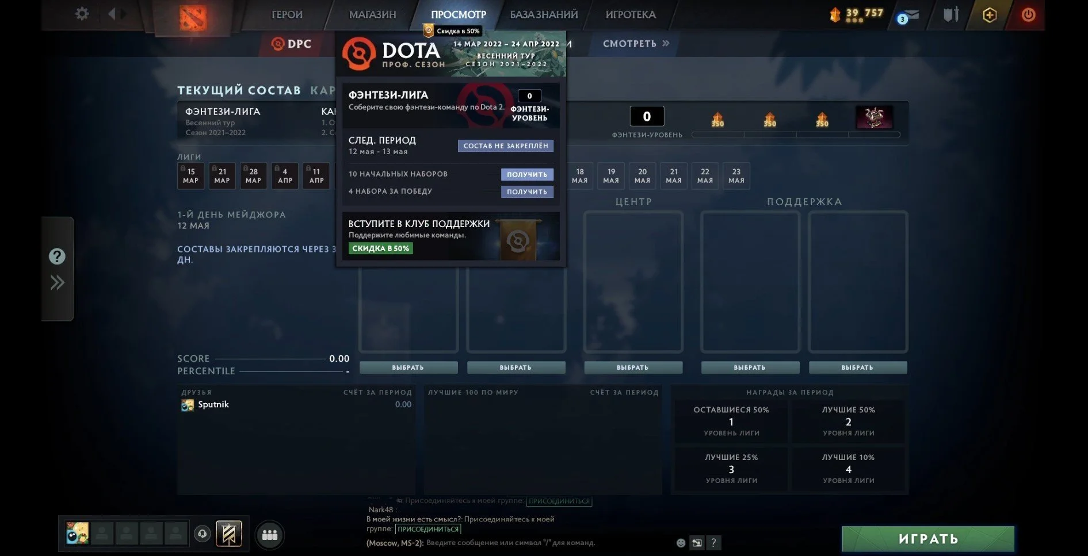
Task: Toggle the voice chat headset icon
Action: 202,534
